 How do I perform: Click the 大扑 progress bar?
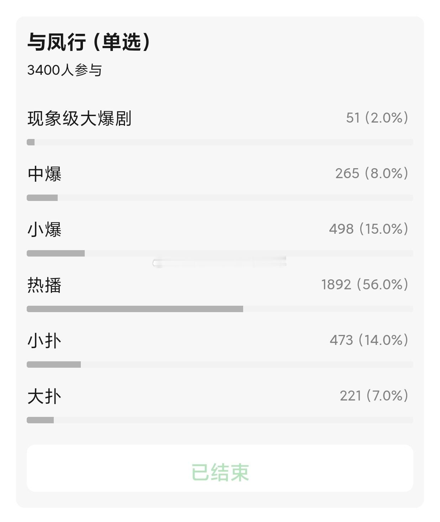(x=220, y=420)
